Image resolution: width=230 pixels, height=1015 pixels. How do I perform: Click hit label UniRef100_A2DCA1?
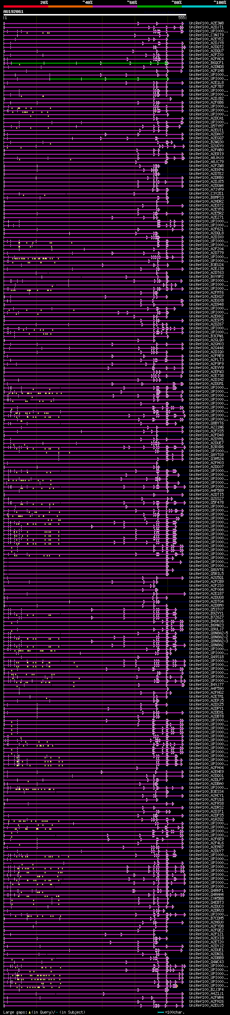click(206, 118)
